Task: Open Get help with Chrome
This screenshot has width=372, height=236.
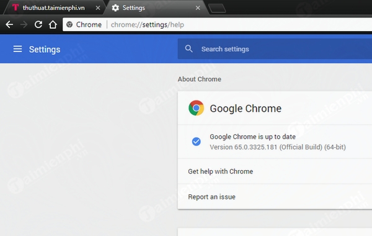Action: (275, 171)
